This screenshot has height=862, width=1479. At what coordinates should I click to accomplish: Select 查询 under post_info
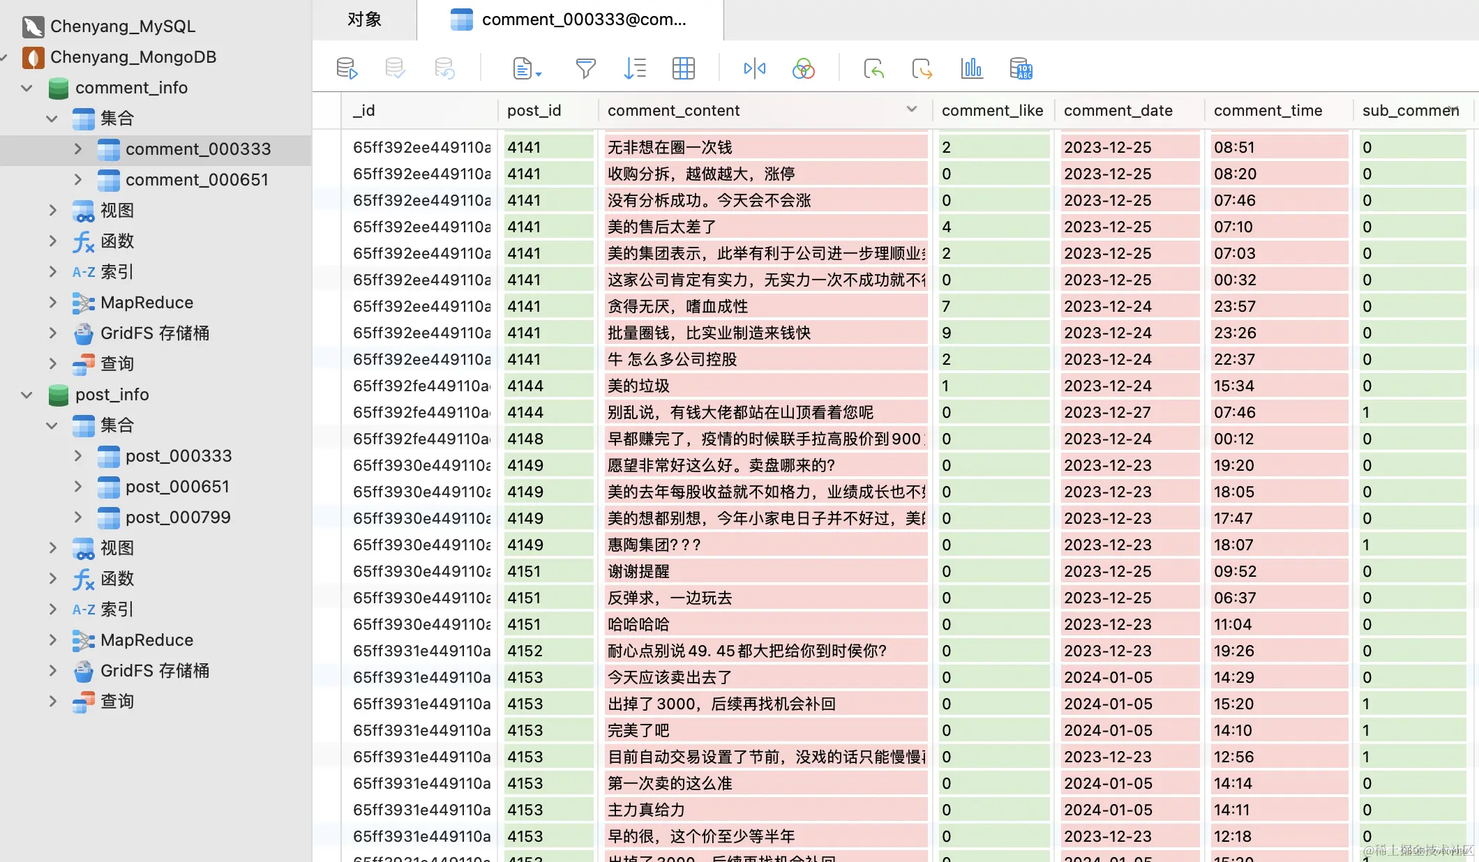point(117,702)
